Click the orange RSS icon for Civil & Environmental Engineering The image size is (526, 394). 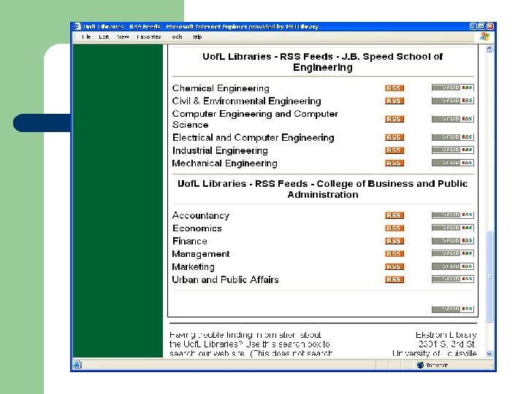(394, 101)
